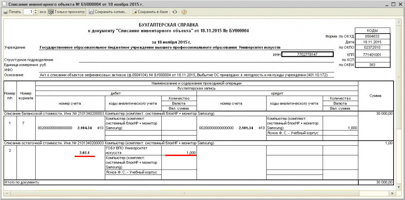The image size is (405, 200).
Task: Click the ОКЕИ code 383
Action: (x=373, y=65)
